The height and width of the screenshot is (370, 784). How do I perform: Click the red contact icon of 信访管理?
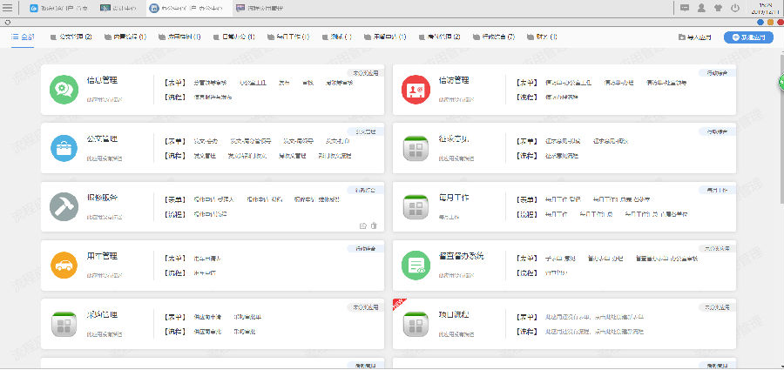tap(416, 90)
